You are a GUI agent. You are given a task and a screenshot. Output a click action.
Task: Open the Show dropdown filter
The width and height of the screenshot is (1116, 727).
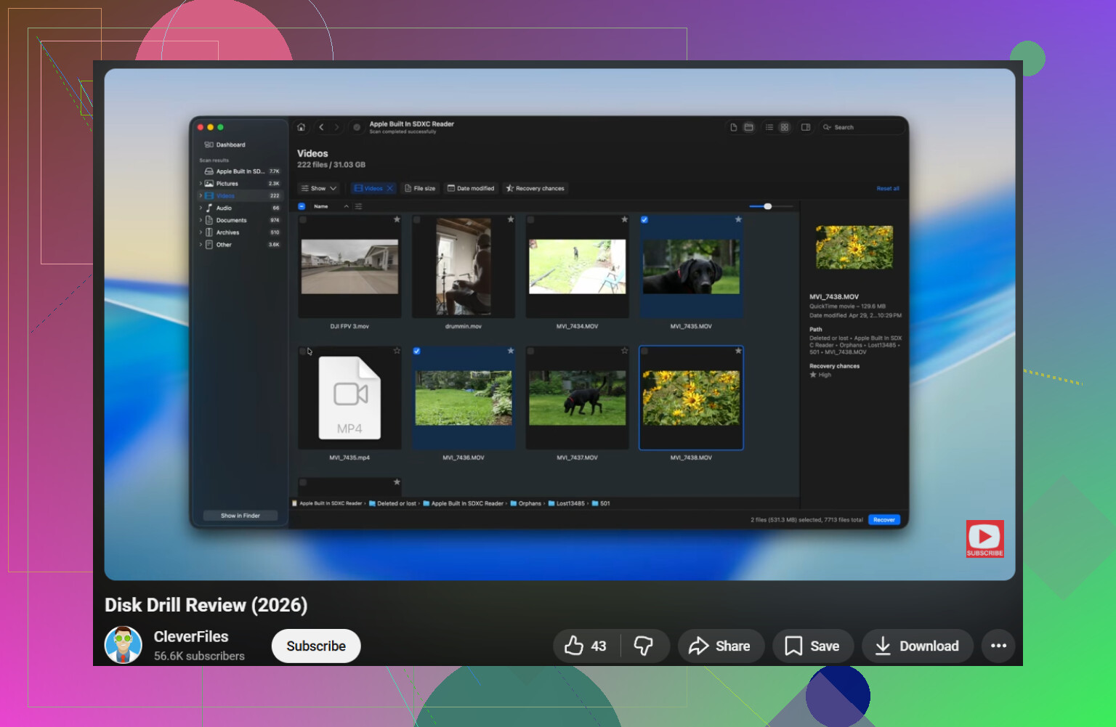pyautogui.click(x=319, y=188)
